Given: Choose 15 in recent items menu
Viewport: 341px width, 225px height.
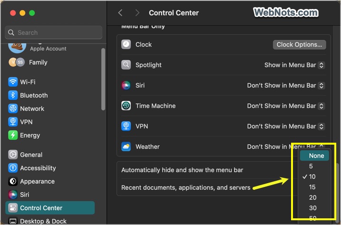Looking at the screenshot, I should coord(314,187).
